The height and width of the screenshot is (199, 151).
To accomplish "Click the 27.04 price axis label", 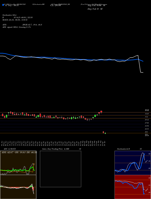I will [x=147, y=123].
